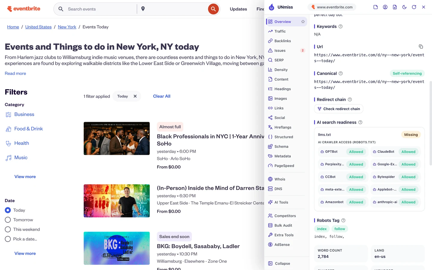Open the PageSpeed section in sidebar

point(286,166)
